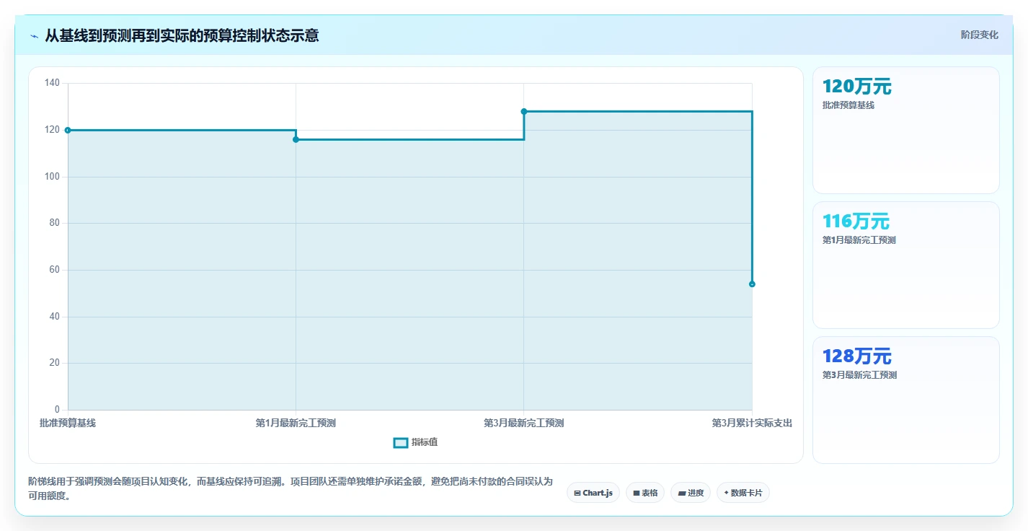Select the Chart.js tag chip
1028x531 pixels.
pyautogui.click(x=593, y=493)
